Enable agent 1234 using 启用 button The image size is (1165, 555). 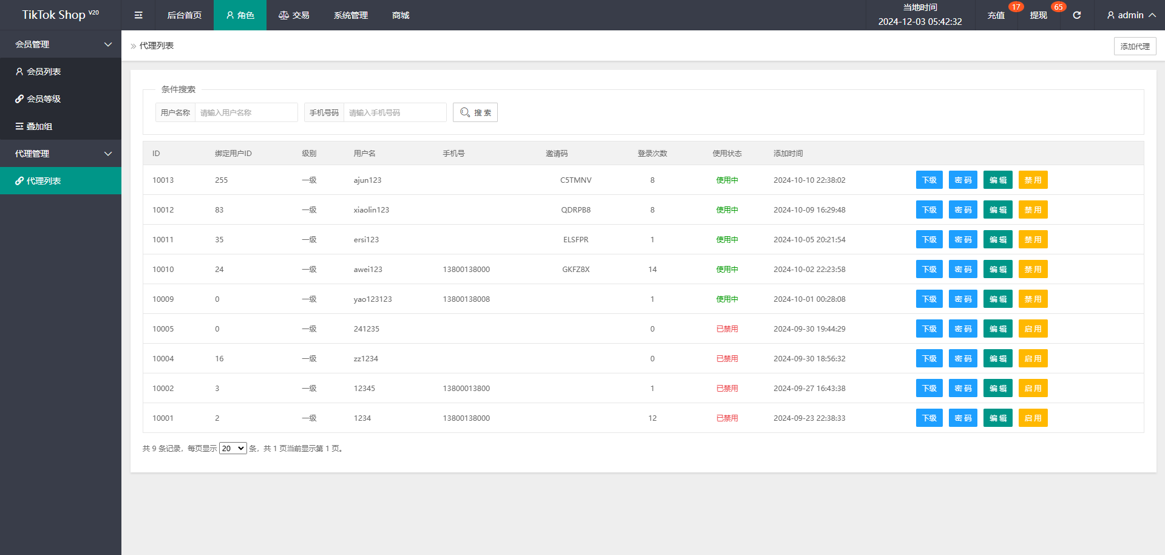pos(1033,418)
